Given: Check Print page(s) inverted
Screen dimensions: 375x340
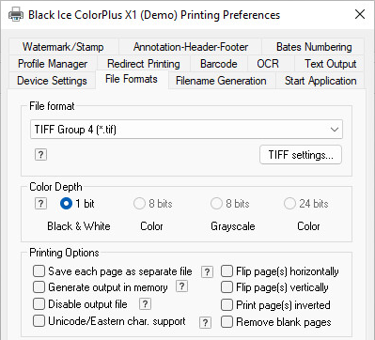Looking at the screenshot, I should (227, 304).
